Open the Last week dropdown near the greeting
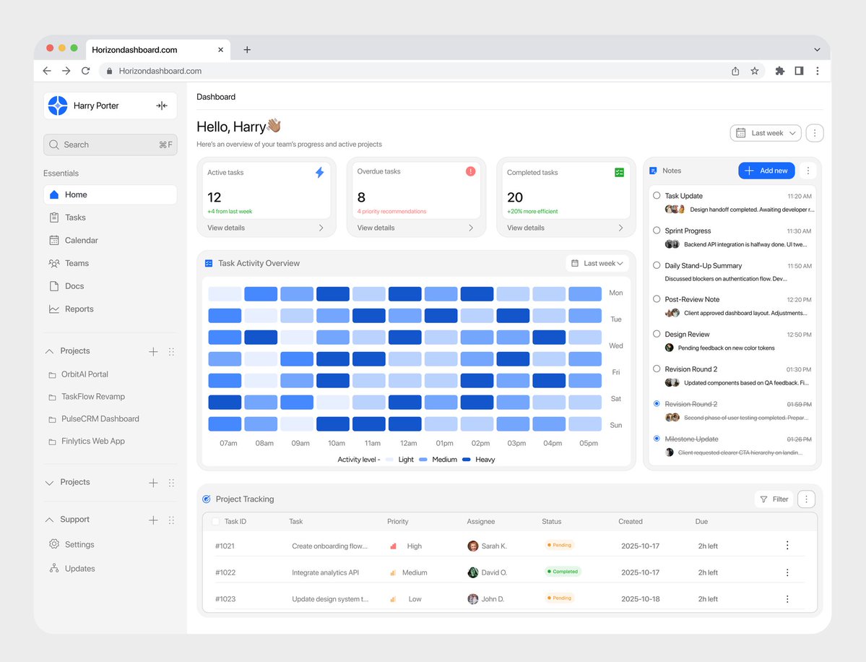866x662 pixels. [765, 133]
